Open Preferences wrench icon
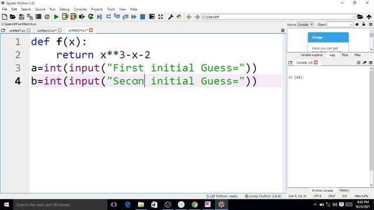Viewport: 374px width, 210px height. click(x=171, y=17)
